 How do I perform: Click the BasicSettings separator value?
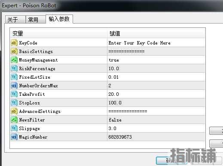coord(126,51)
